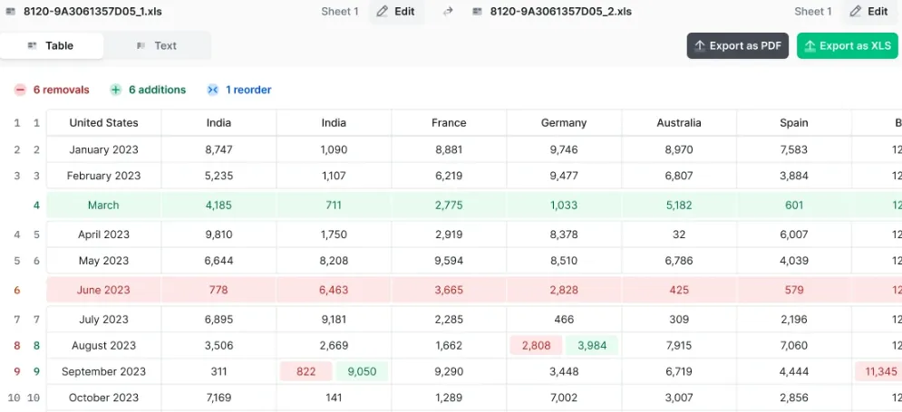Filter by 1 reorder label

pyautogui.click(x=247, y=90)
